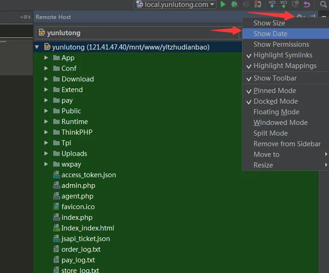Image resolution: width=329 pixels, height=273 pixels.
Task: Choose Windowed Mode from the menu
Action: point(286,123)
